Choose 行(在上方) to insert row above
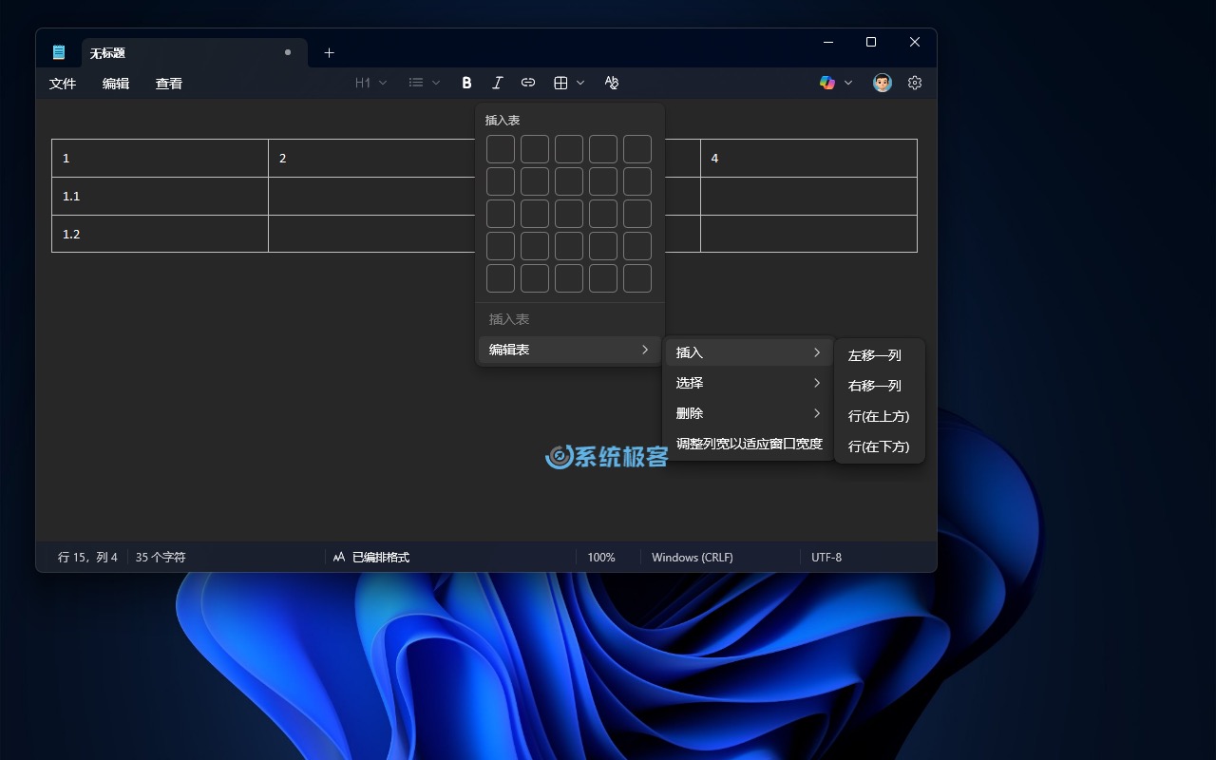 pyautogui.click(x=879, y=416)
